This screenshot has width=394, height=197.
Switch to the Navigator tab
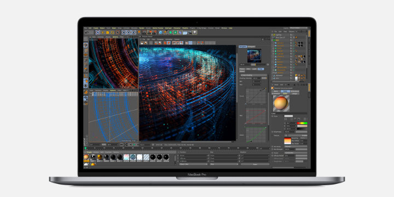tap(243, 47)
